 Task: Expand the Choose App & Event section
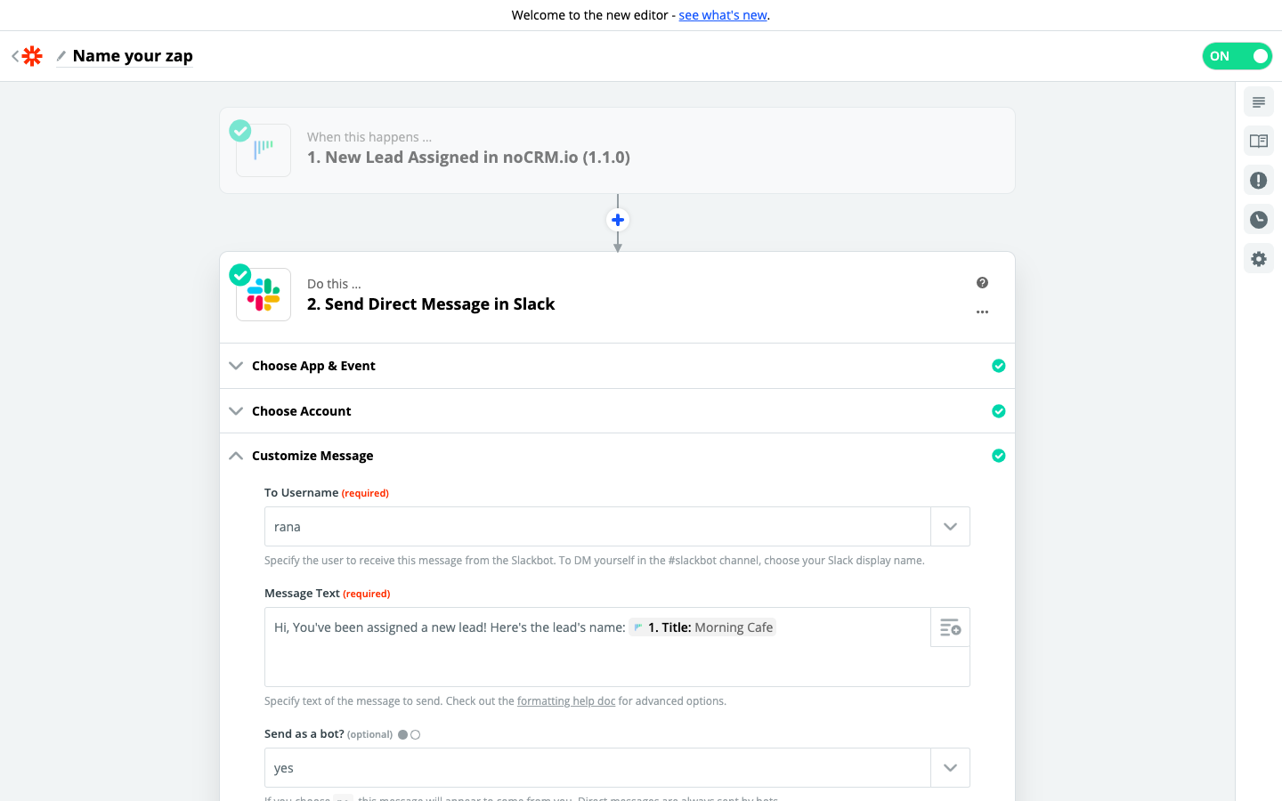click(313, 366)
